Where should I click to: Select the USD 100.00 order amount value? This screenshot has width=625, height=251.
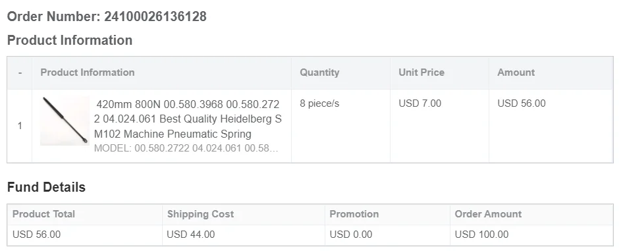pos(481,235)
